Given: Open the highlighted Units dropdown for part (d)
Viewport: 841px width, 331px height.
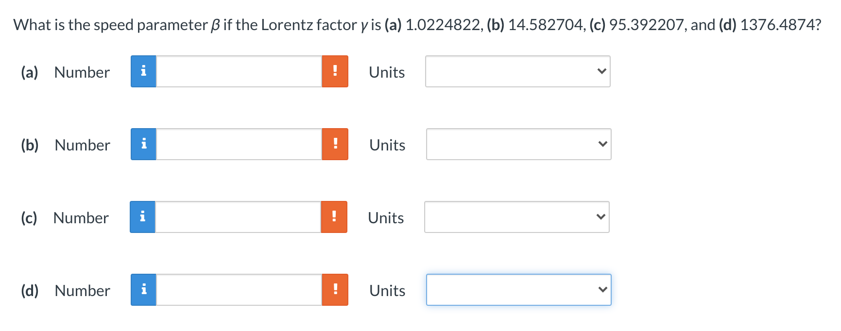Looking at the screenshot, I should point(518,290).
